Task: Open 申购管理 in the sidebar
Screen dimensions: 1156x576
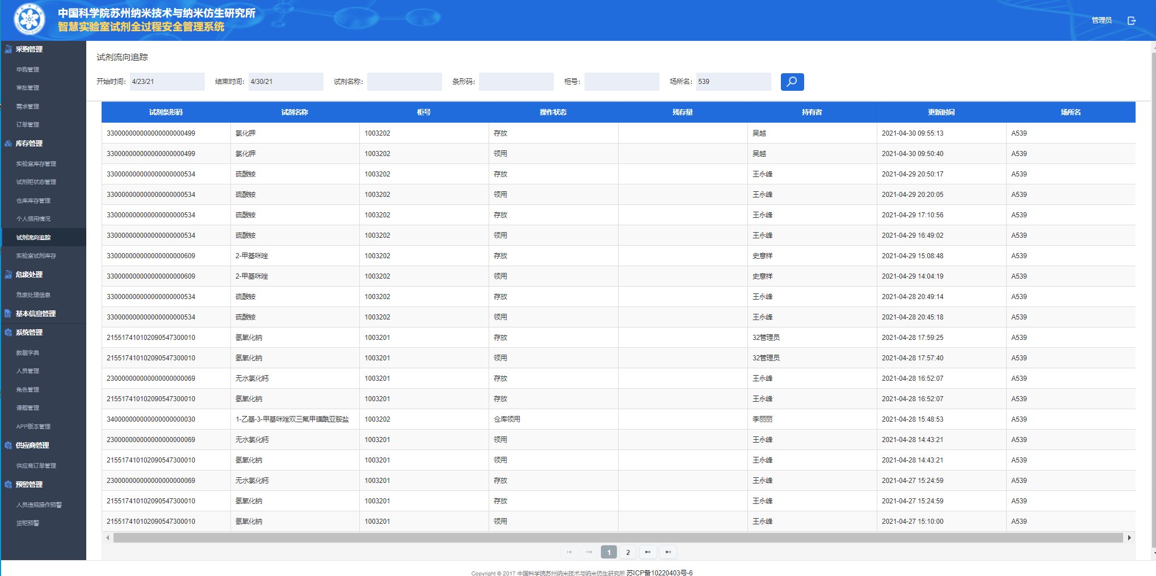Action: click(x=28, y=70)
